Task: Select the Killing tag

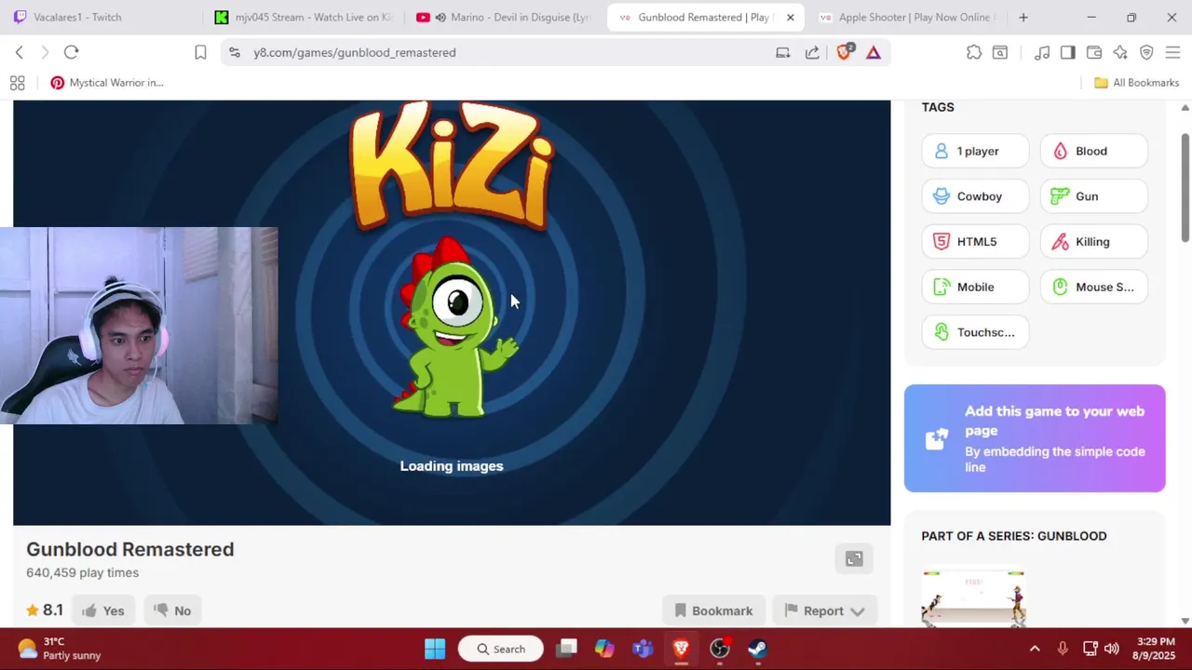Action: tap(1093, 242)
